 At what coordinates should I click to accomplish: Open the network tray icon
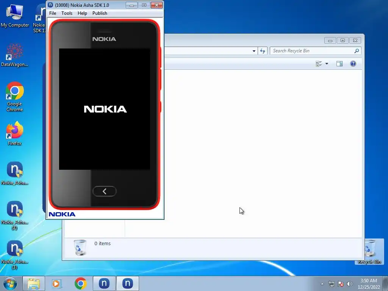pos(331,284)
